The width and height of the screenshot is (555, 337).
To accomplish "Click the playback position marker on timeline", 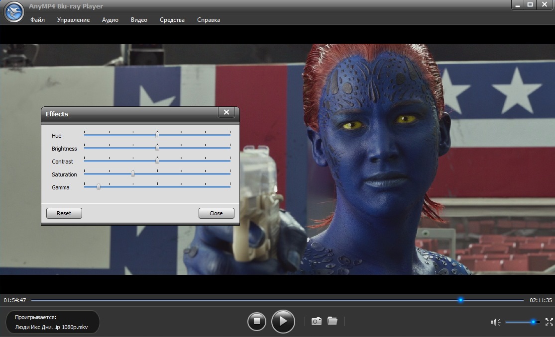I will point(460,300).
